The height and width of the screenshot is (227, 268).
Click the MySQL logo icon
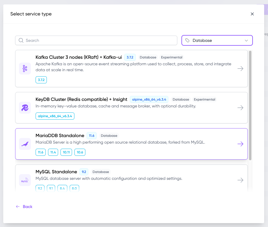click(x=25, y=180)
